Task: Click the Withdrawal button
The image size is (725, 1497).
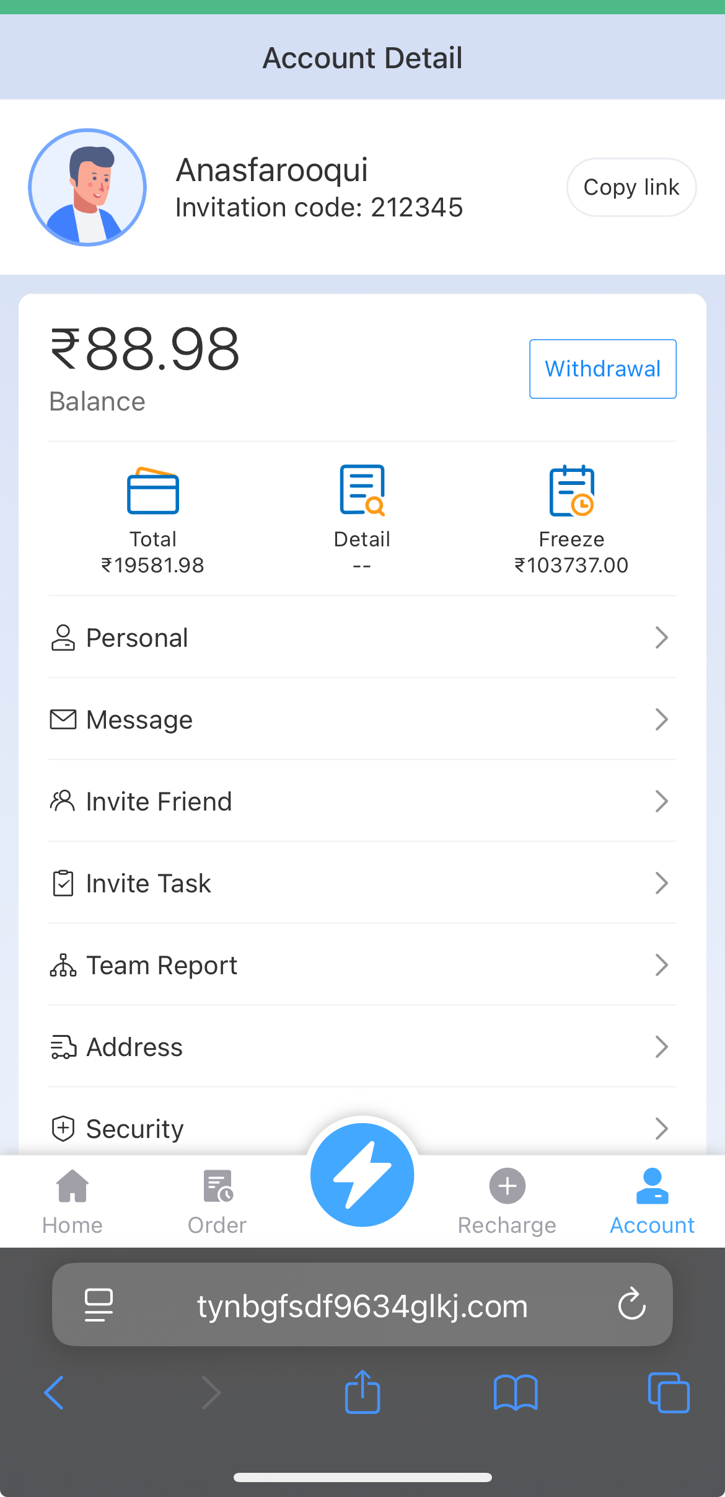Action: [602, 369]
